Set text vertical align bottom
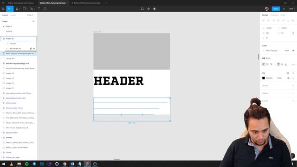 (286, 64)
